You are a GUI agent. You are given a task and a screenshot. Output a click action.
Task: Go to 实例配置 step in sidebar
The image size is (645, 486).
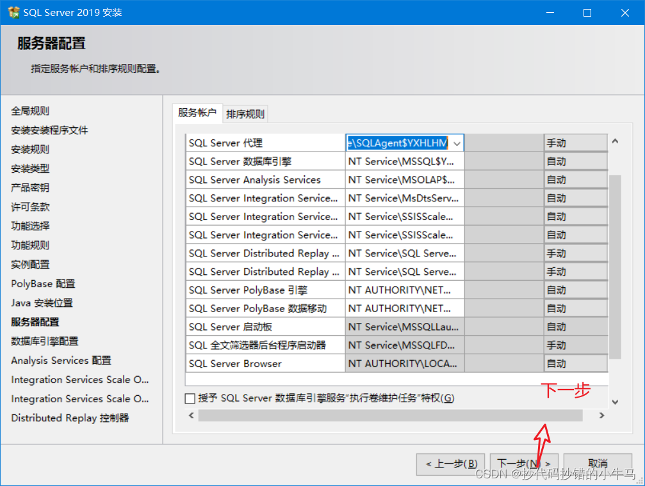pos(30,265)
